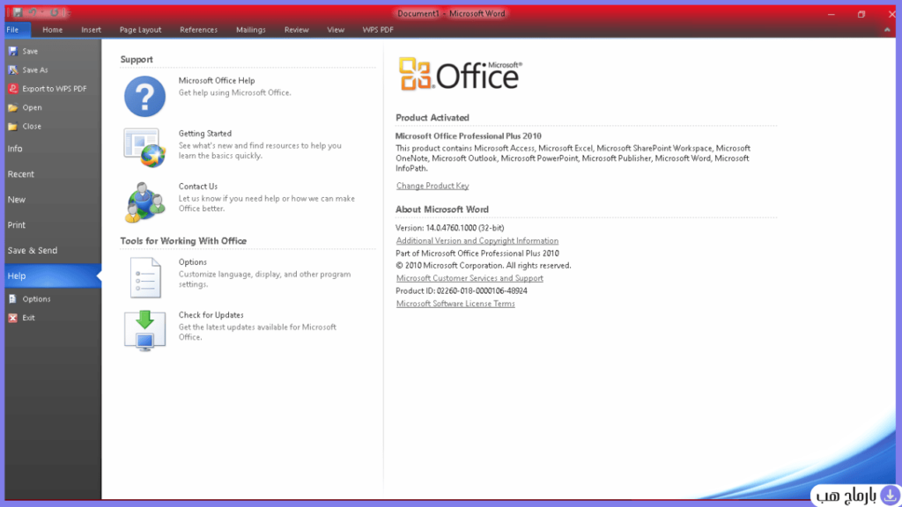Image resolution: width=902 pixels, height=507 pixels.
Task: Click the Check for Updates download icon
Action: (144, 330)
